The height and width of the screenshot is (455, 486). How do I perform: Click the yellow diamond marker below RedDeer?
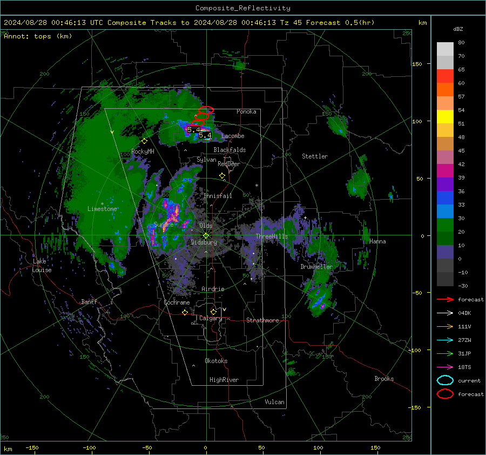(x=222, y=176)
